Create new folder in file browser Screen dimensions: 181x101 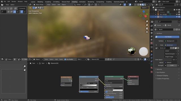(15, 8)
